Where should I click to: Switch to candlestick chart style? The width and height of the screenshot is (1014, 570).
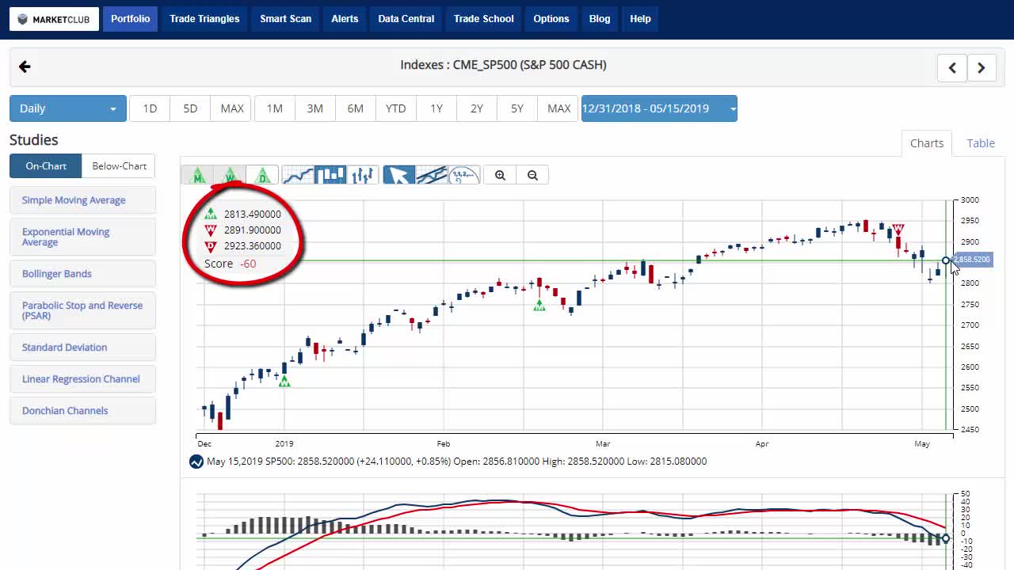pyautogui.click(x=330, y=175)
